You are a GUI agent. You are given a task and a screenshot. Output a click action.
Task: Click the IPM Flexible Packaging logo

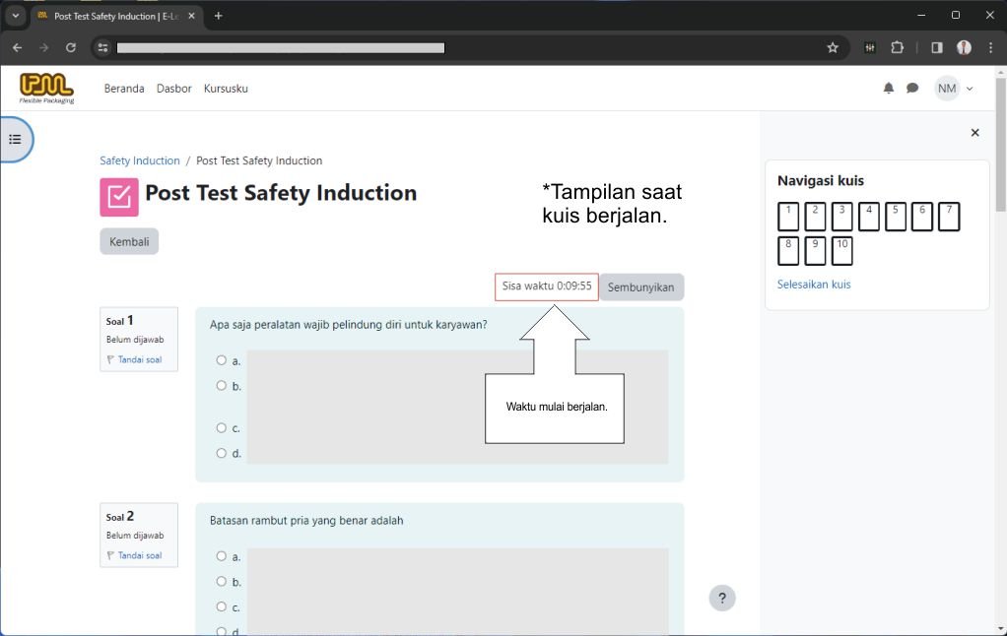pyautogui.click(x=46, y=88)
